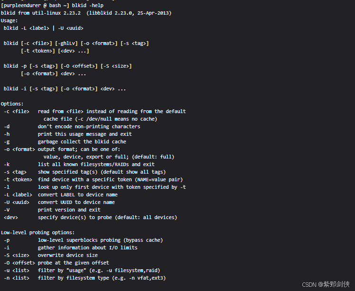Image resolution: width=355 pixels, height=291 pixels.
Task: Click the 'Usage:' heading
Action: [9, 20]
